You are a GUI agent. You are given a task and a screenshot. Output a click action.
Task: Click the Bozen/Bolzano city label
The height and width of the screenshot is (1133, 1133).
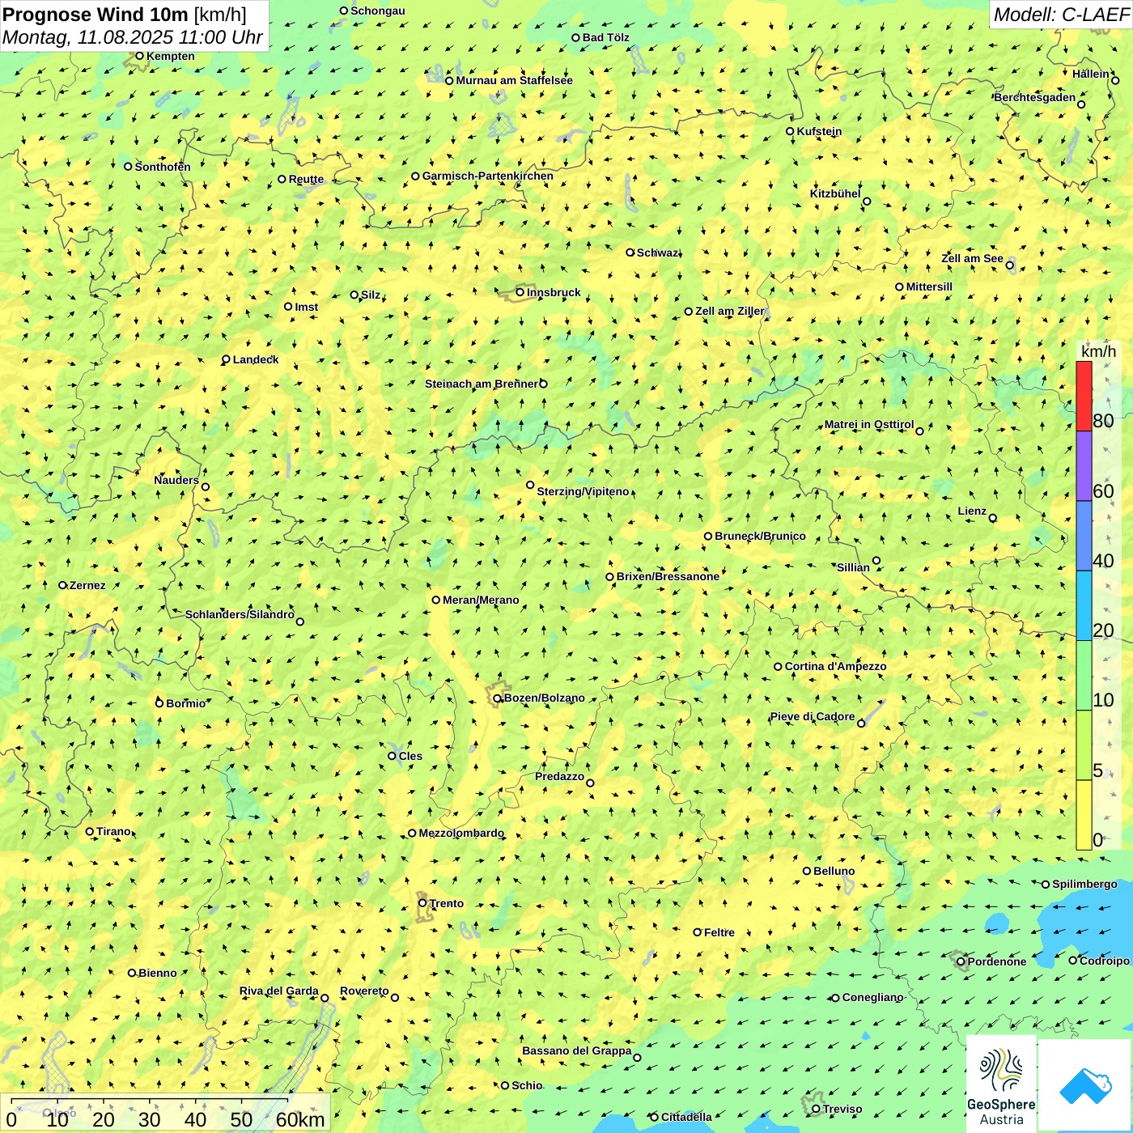coord(544,698)
